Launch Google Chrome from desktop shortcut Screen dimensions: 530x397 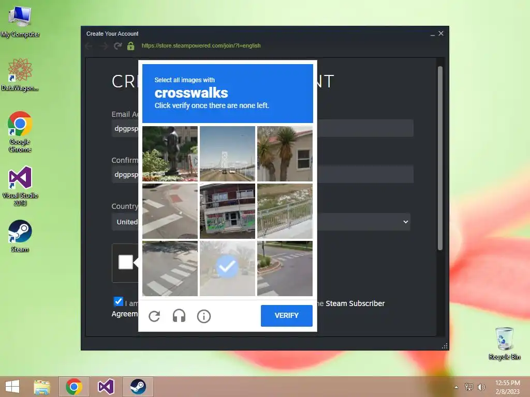pyautogui.click(x=20, y=132)
